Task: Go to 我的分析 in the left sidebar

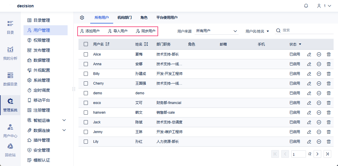Action: click(x=10, y=53)
